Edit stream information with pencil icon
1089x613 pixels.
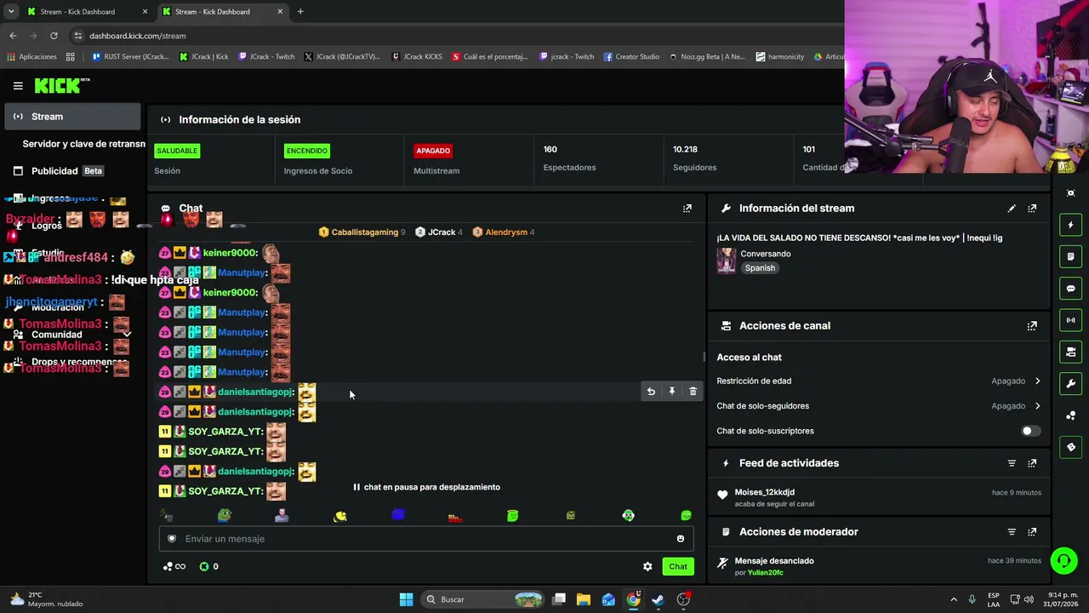[x=1012, y=208]
